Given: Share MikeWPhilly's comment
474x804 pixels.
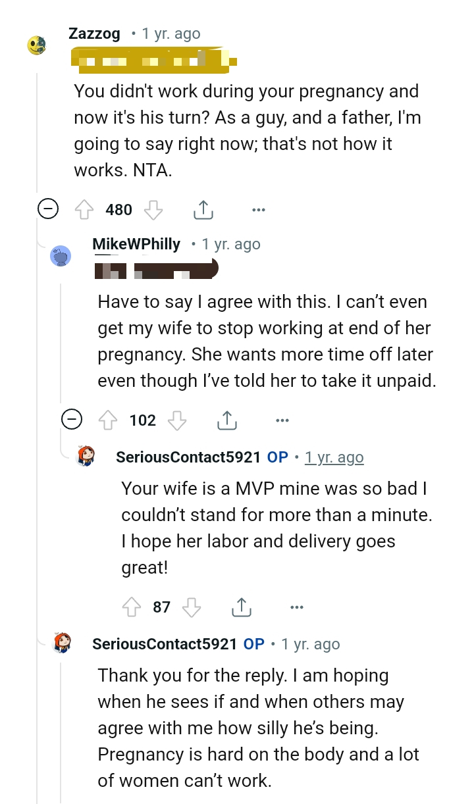Looking at the screenshot, I should point(226,419).
